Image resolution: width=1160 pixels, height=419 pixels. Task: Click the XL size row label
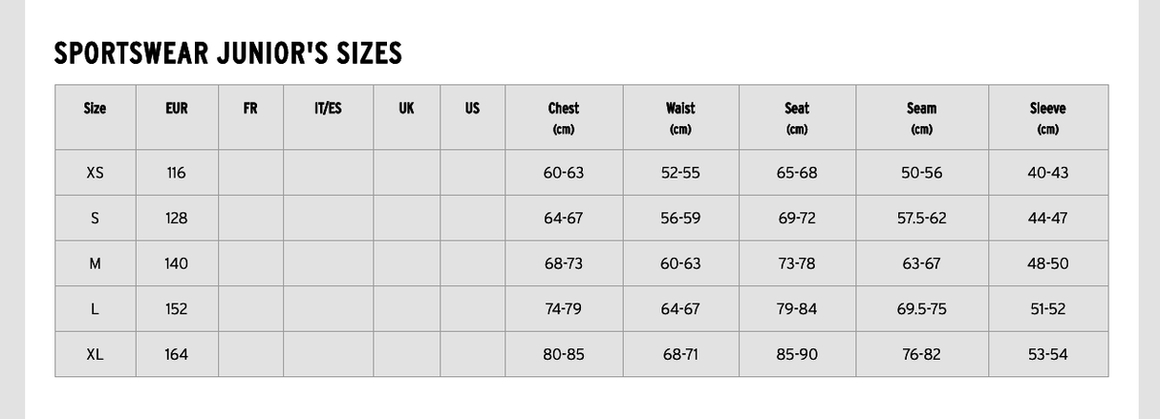tap(95, 354)
